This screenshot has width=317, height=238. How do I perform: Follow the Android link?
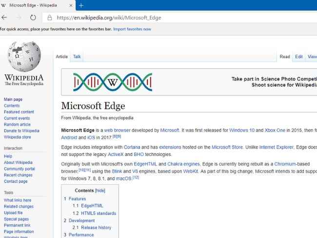click(69, 137)
